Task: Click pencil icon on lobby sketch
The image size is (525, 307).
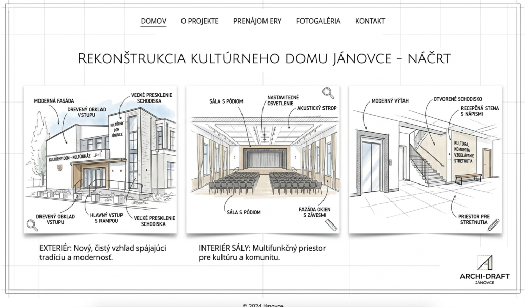Action: tap(493, 225)
